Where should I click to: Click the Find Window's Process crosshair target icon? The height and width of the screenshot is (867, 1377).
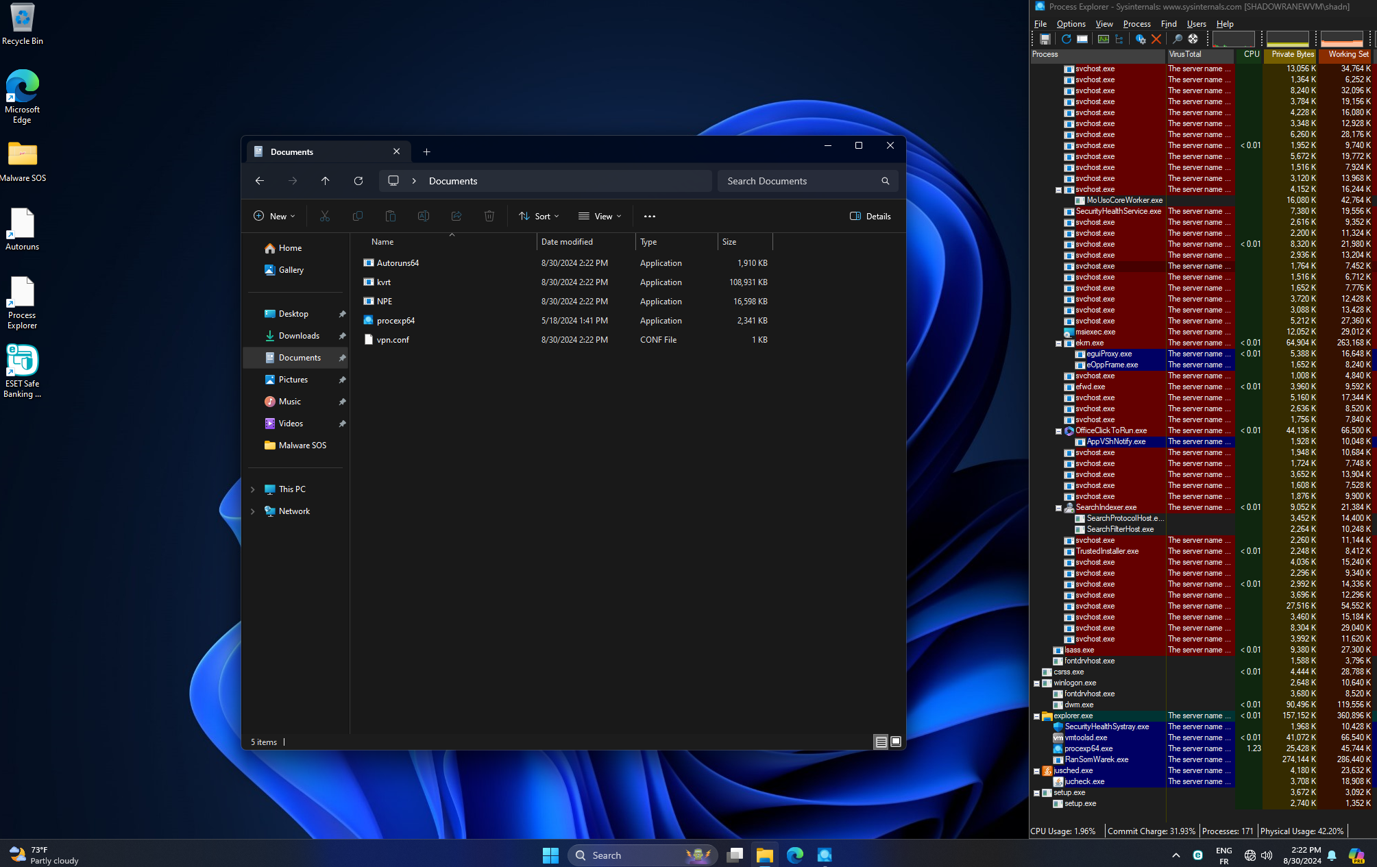(x=1193, y=39)
